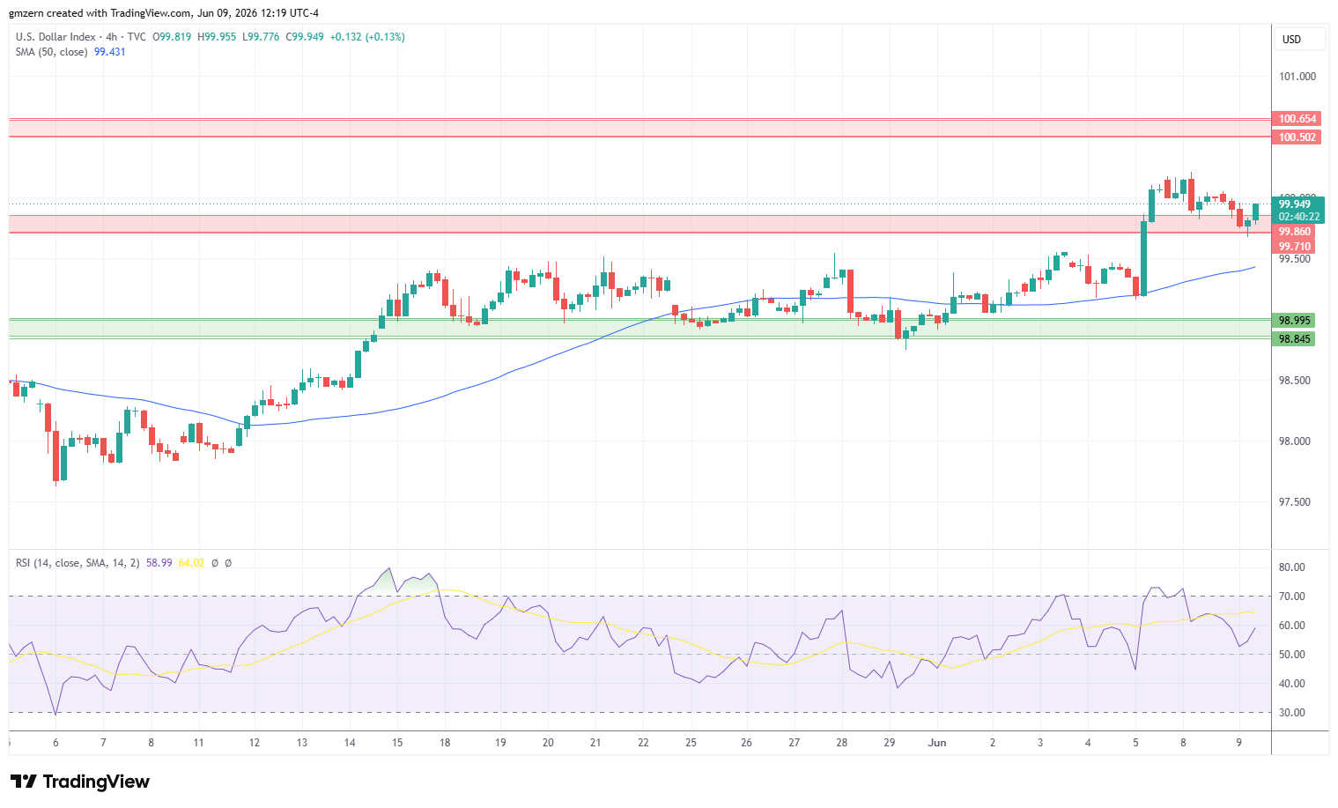Image resolution: width=1338 pixels, height=808 pixels.
Task: Select the U.S. Dollar Index symbol title
Action: 55,37
